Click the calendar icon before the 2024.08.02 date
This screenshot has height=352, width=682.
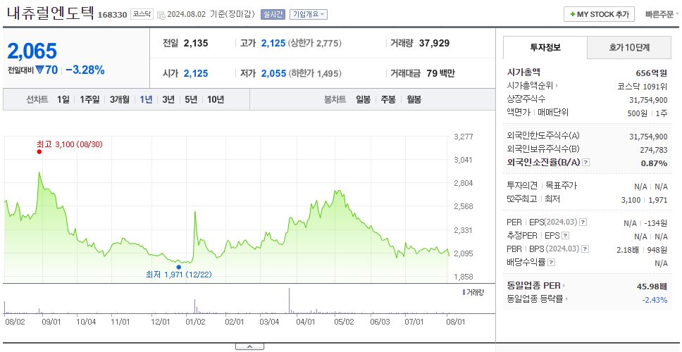(161, 15)
